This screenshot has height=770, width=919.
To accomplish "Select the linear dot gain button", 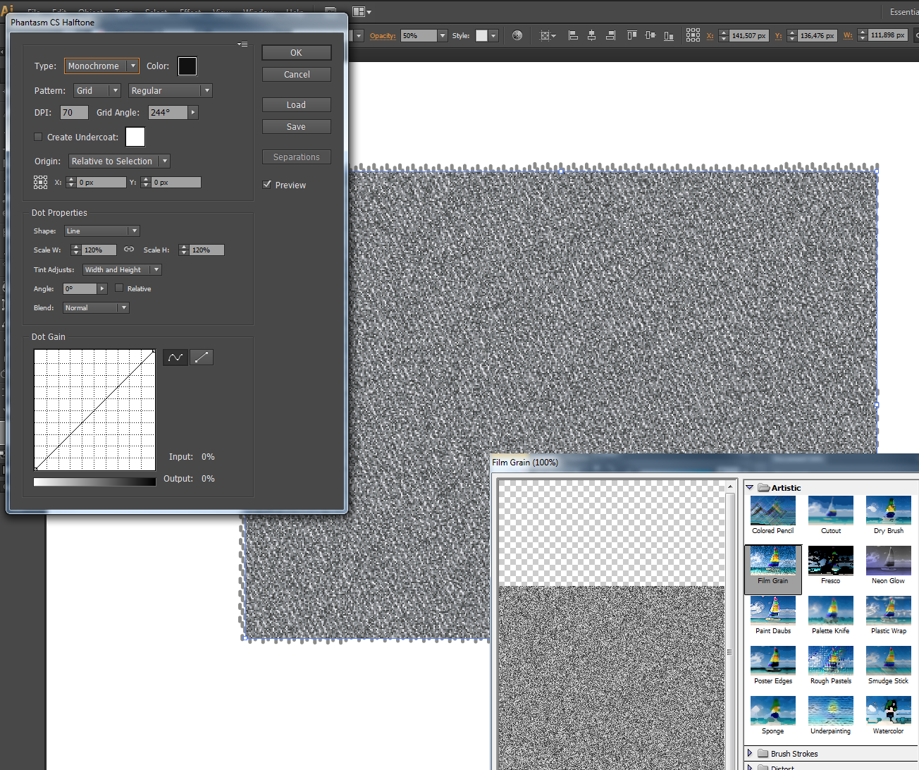I will 202,357.
